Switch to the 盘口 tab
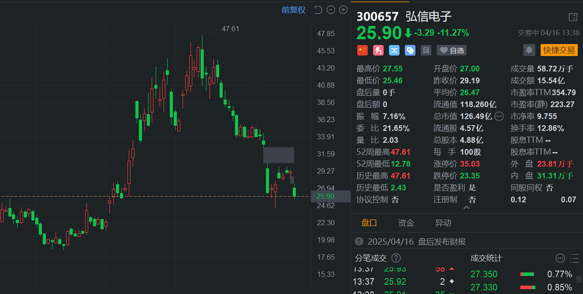The image size is (583, 294). tap(369, 223)
